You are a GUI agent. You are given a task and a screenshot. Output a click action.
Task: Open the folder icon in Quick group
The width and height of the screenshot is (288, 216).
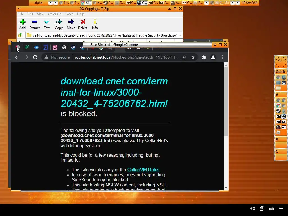coord(278,88)
